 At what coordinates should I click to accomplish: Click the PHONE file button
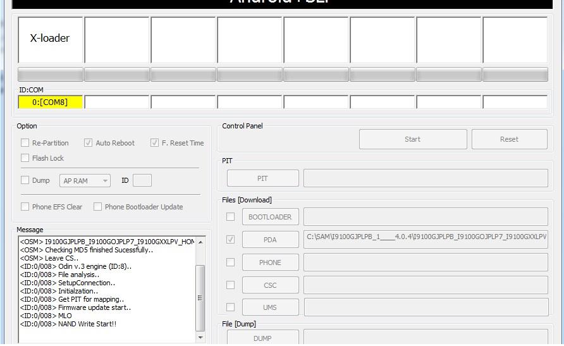tap(270, 263)
